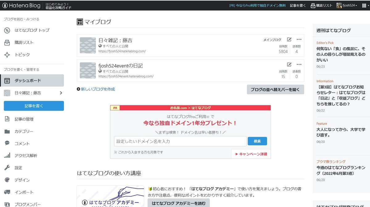Viewport: 370px width, 207px height.
Task: Click the 記事の管理 document icon
Action: coord(7,119)
